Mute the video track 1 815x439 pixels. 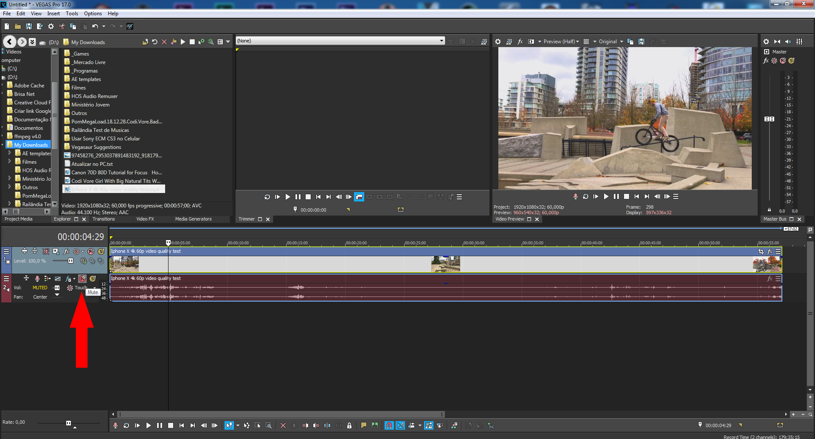point(91,252)
